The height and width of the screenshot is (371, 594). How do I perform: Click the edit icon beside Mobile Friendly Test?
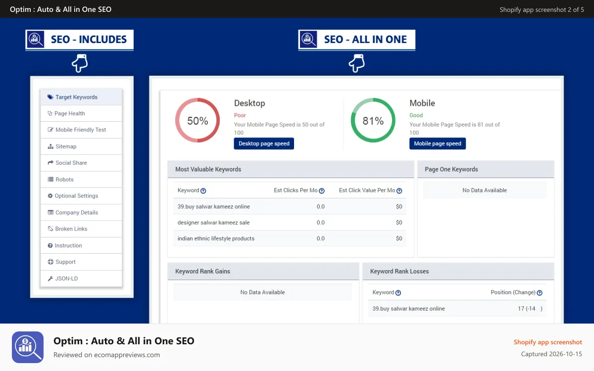point(50,130)
